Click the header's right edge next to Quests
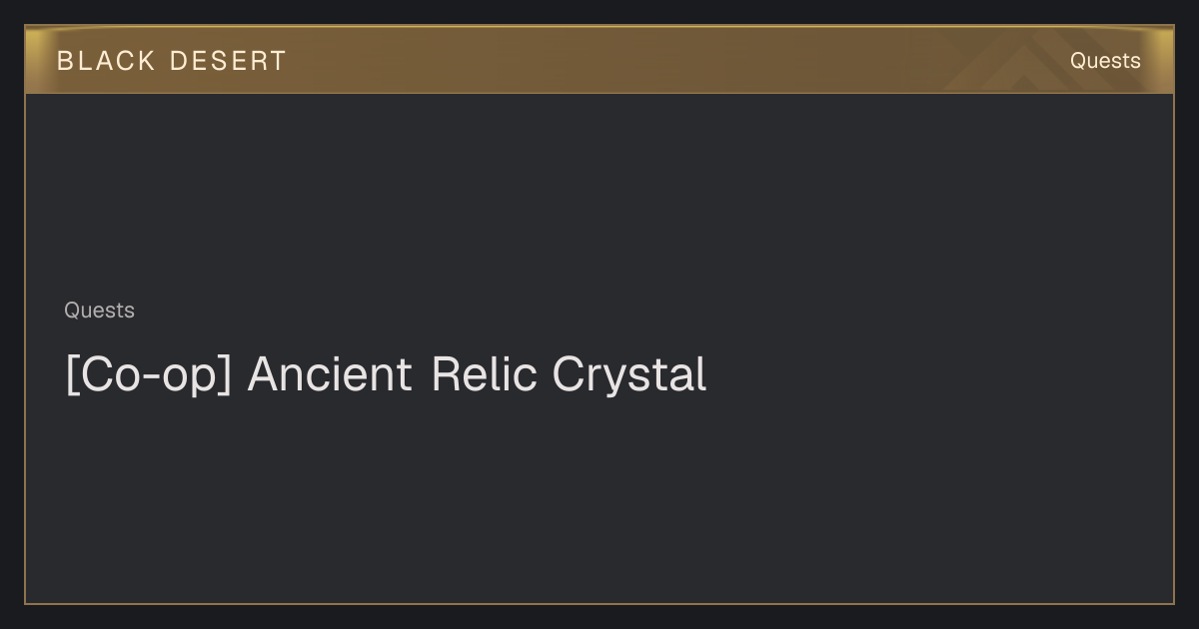This screenshot has height=629, width=1199. (1158, 60)
